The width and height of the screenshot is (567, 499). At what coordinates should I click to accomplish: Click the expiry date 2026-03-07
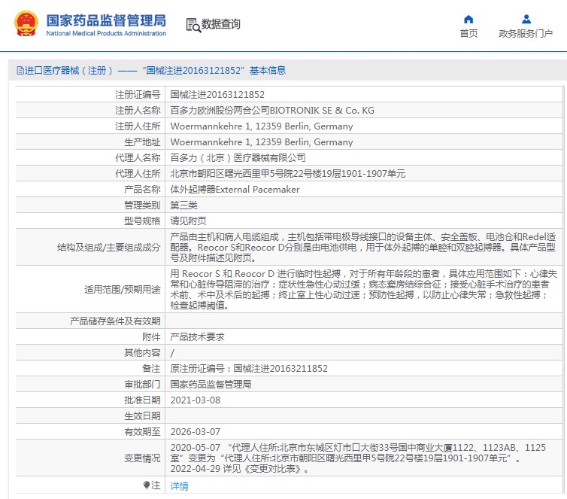click(195, 432)
